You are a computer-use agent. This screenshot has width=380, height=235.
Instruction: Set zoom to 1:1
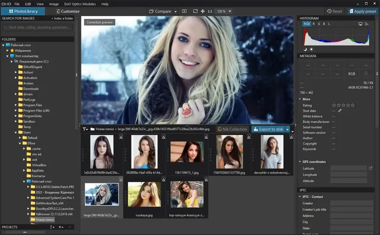click(x=210, y=11)
